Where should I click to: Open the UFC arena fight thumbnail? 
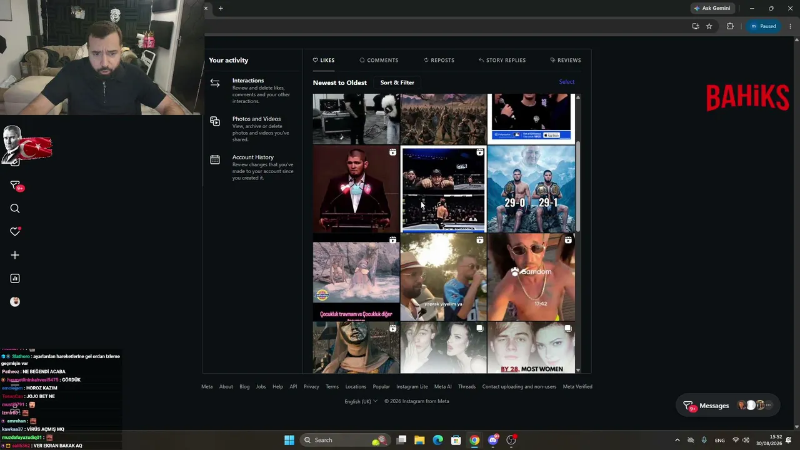[443, 189]
